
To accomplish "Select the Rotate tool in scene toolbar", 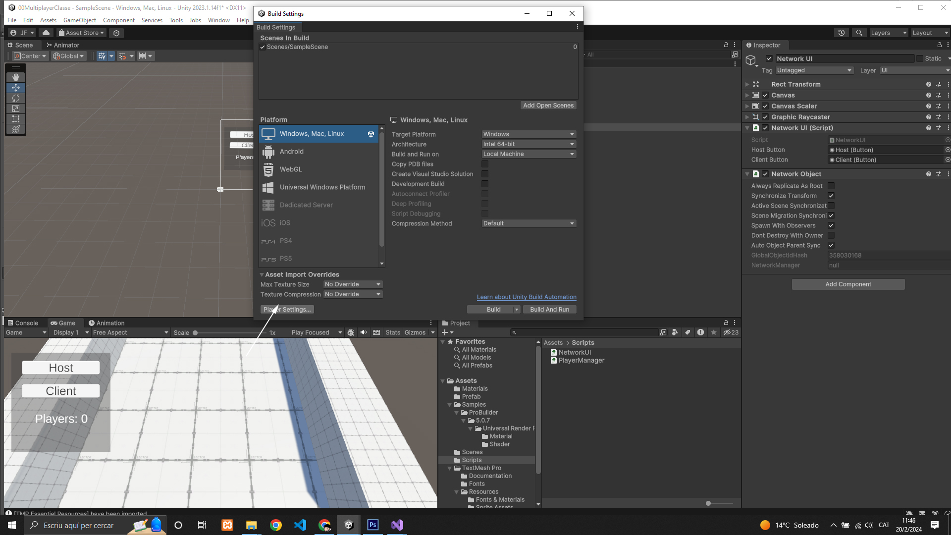I will point(16,98).
